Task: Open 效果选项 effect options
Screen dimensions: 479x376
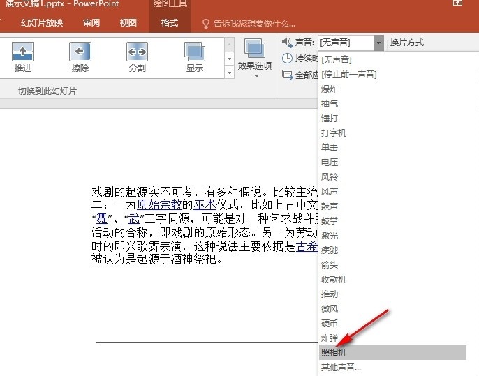Action: [254, 59]
